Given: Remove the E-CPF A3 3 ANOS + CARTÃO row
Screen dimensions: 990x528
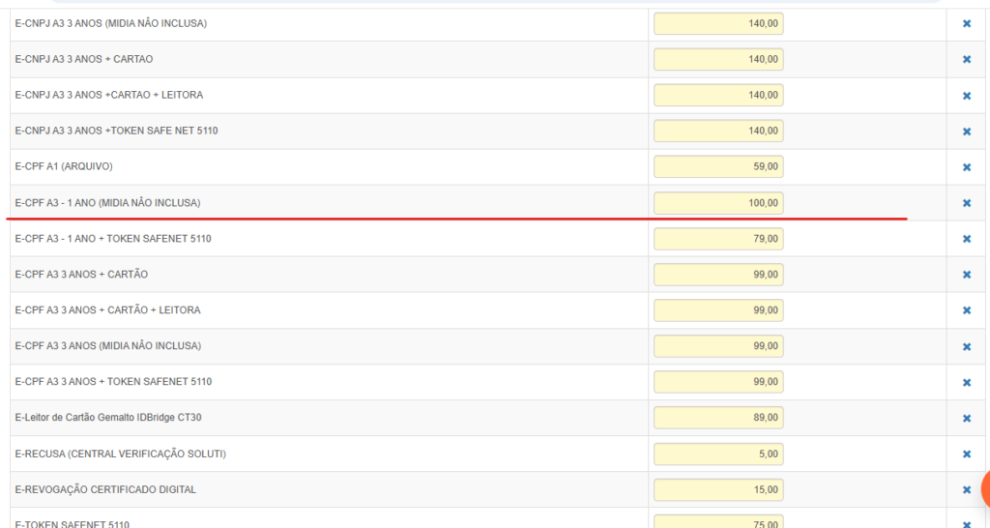Looking at the screenshot, I should (966, 275).
